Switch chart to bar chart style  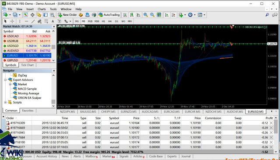coord(125,15)
